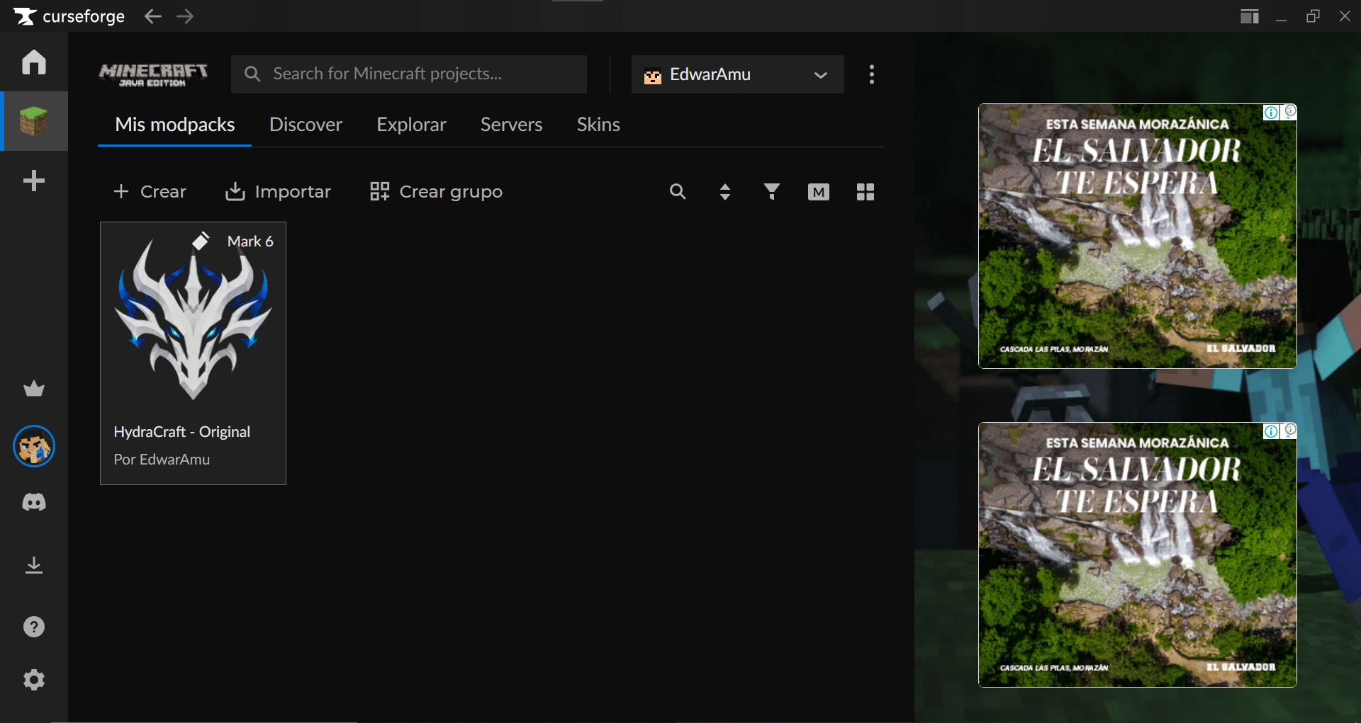The width and height of the screenshot is (1361, 723).
Task: Open the filter funnel icon
Action: tap(771, 191)
